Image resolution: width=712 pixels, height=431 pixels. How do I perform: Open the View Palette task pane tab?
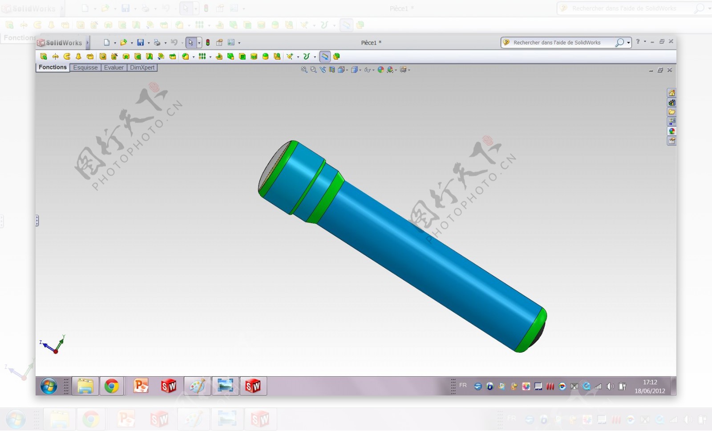tap(672, 121)
